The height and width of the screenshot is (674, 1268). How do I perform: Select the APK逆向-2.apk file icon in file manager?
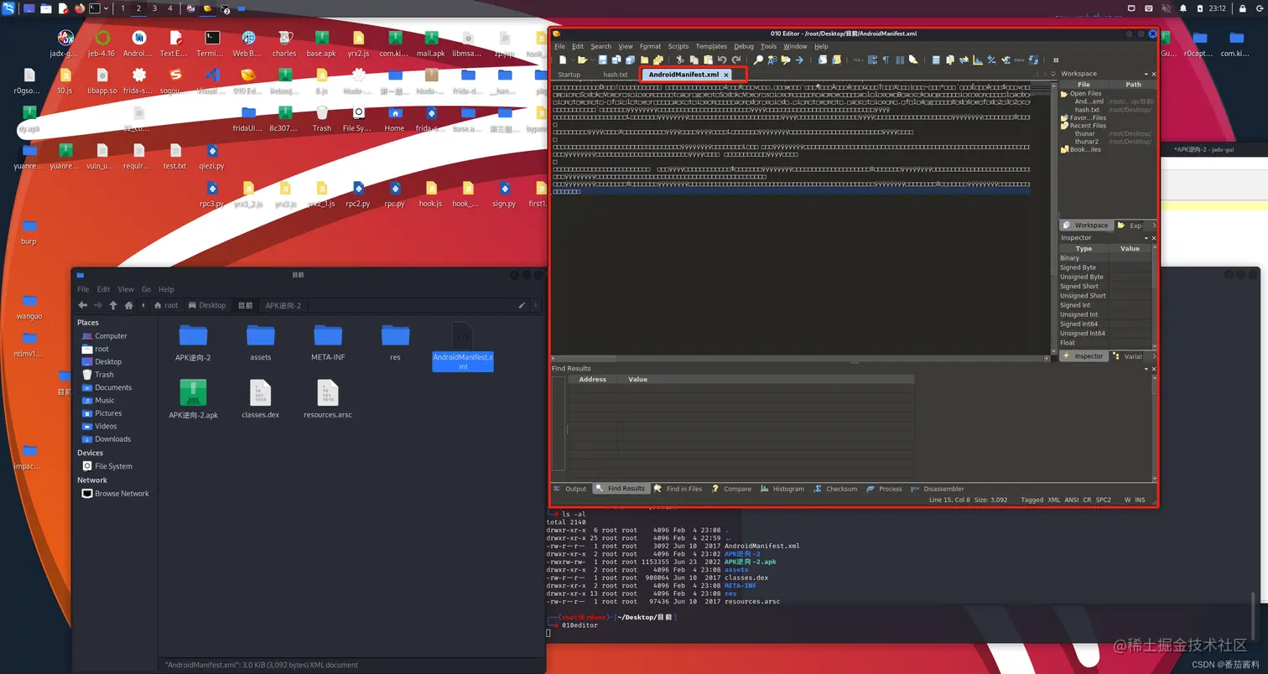tap(193, 393)
